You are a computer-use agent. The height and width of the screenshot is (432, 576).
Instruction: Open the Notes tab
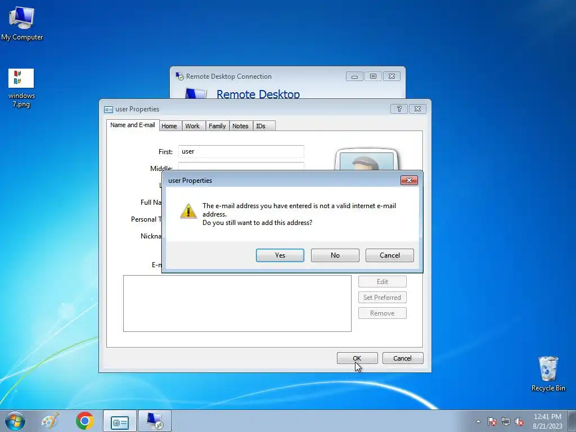(x=240, y=126)
